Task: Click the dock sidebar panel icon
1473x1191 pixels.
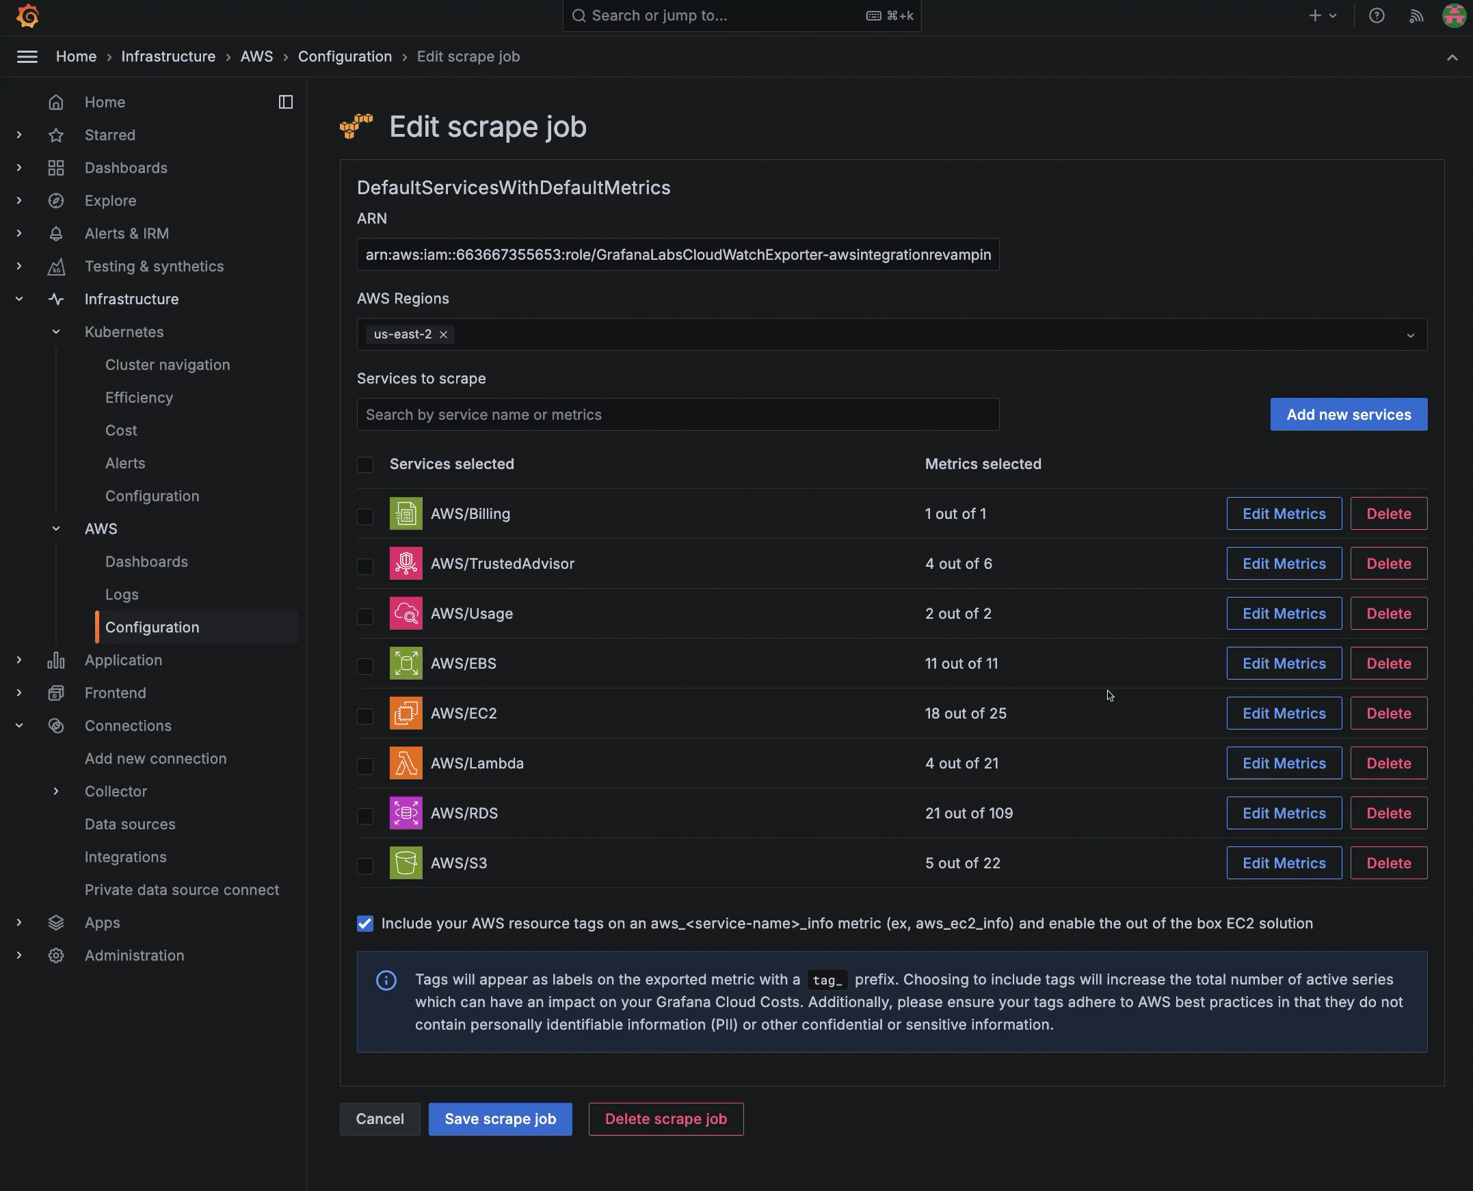Action: [285, 103]
